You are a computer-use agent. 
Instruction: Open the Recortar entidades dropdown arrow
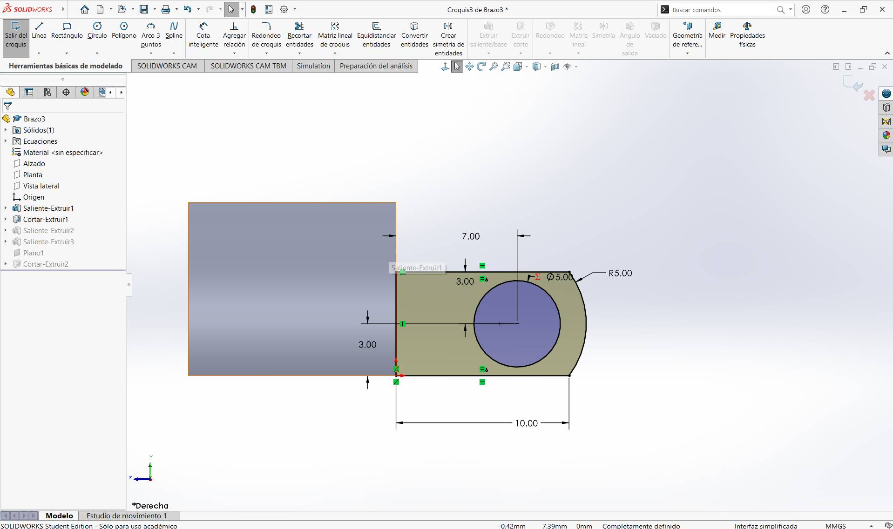point(299,53)
